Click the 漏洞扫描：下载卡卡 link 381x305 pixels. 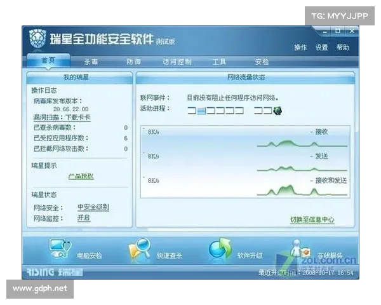click(x=62, y=118)
